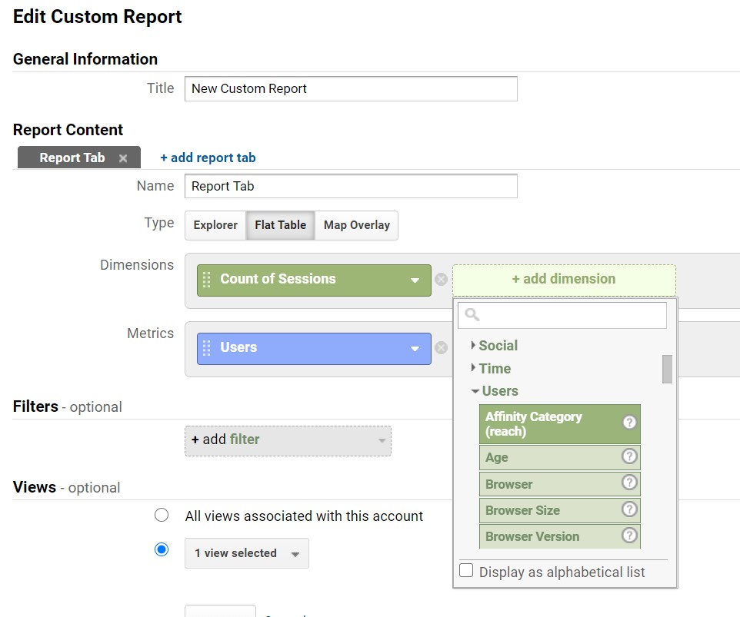Close the Report Tab with X
Screen dimensions: 740x617
[x=123, y=158]
